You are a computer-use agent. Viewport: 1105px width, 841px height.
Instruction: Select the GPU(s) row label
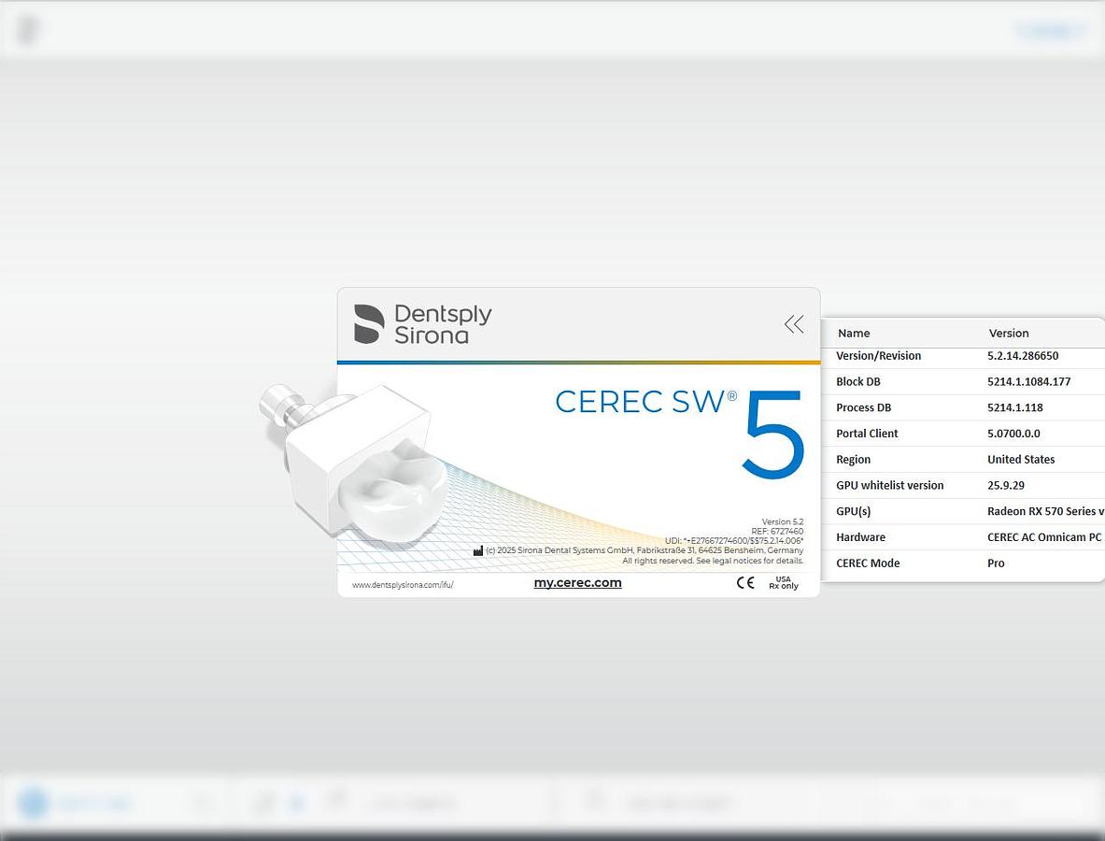[853, 512]
